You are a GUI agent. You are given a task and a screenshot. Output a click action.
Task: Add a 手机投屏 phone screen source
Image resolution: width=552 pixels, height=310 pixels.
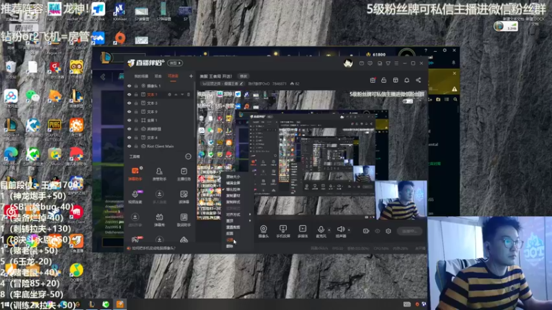click(x=283, y=231)
